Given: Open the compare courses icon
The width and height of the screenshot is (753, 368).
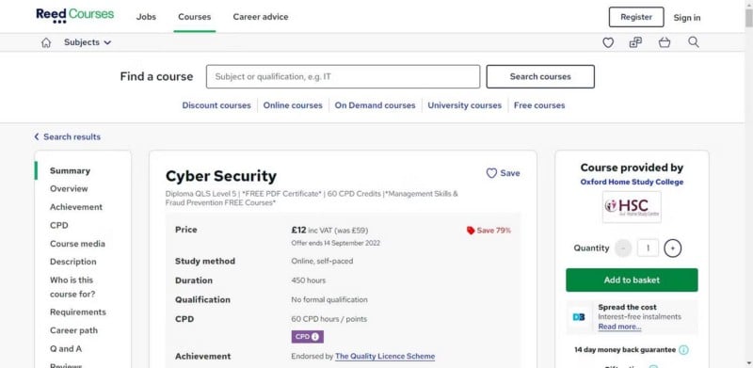Looking at the screenshot, I should (x=635, y=42).
